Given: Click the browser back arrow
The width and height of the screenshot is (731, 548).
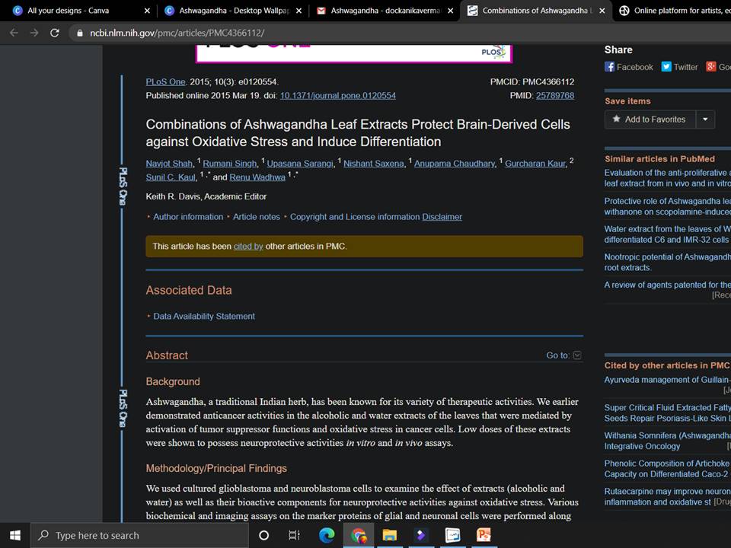Looking at the screenshot, I should pyautogui.click(x=14, y=33).
